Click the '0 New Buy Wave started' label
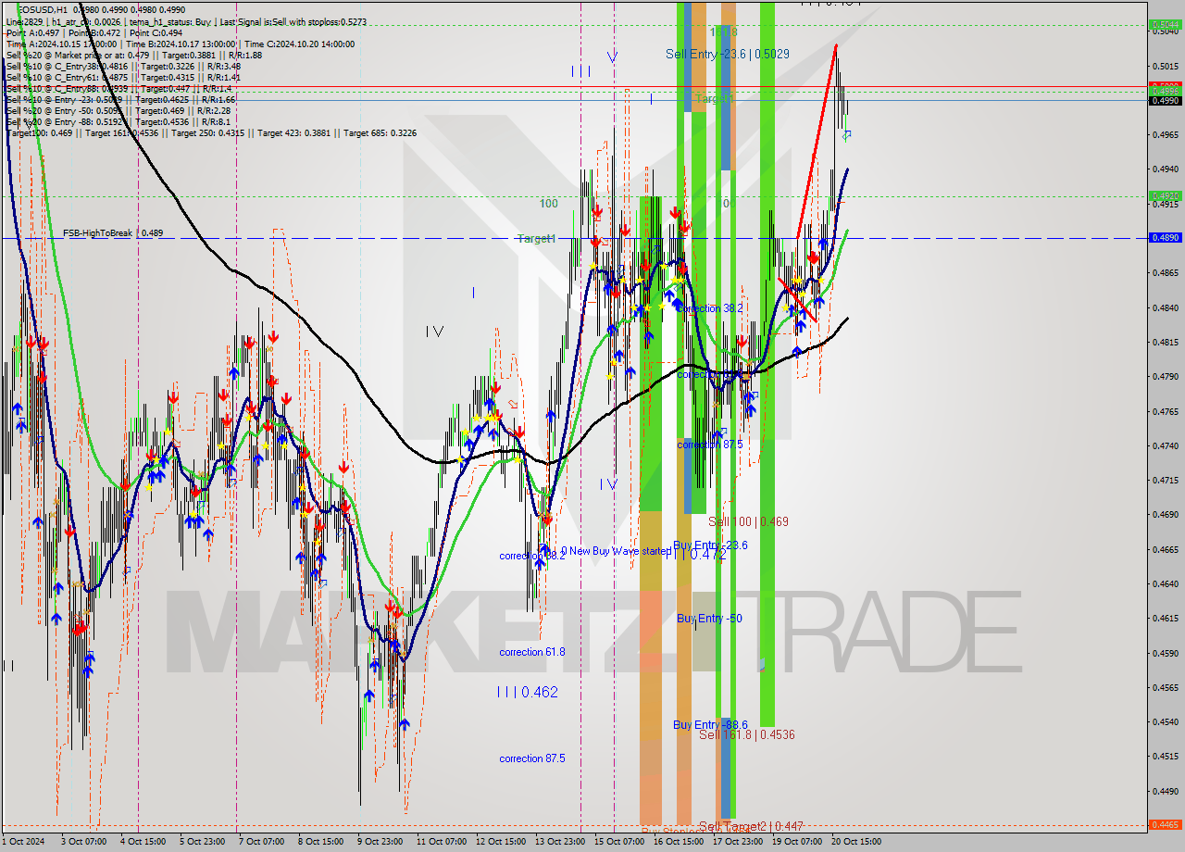 point(616,551)
